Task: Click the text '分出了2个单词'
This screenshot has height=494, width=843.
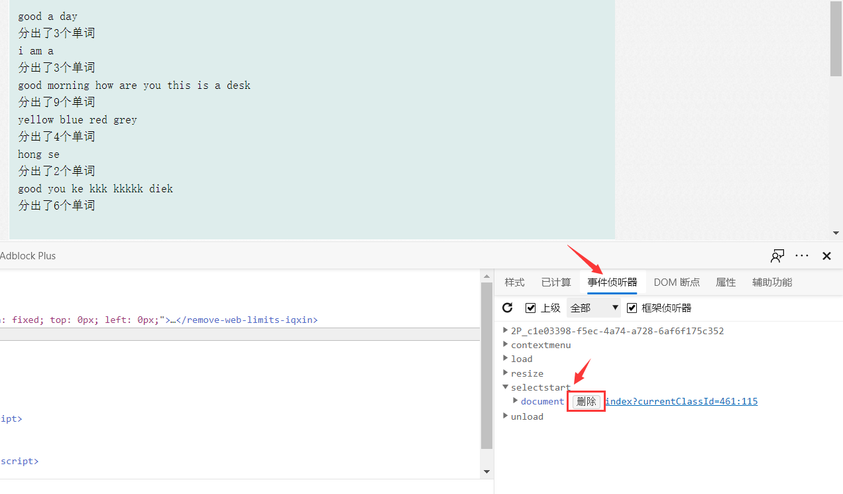Action: point(57,171)
